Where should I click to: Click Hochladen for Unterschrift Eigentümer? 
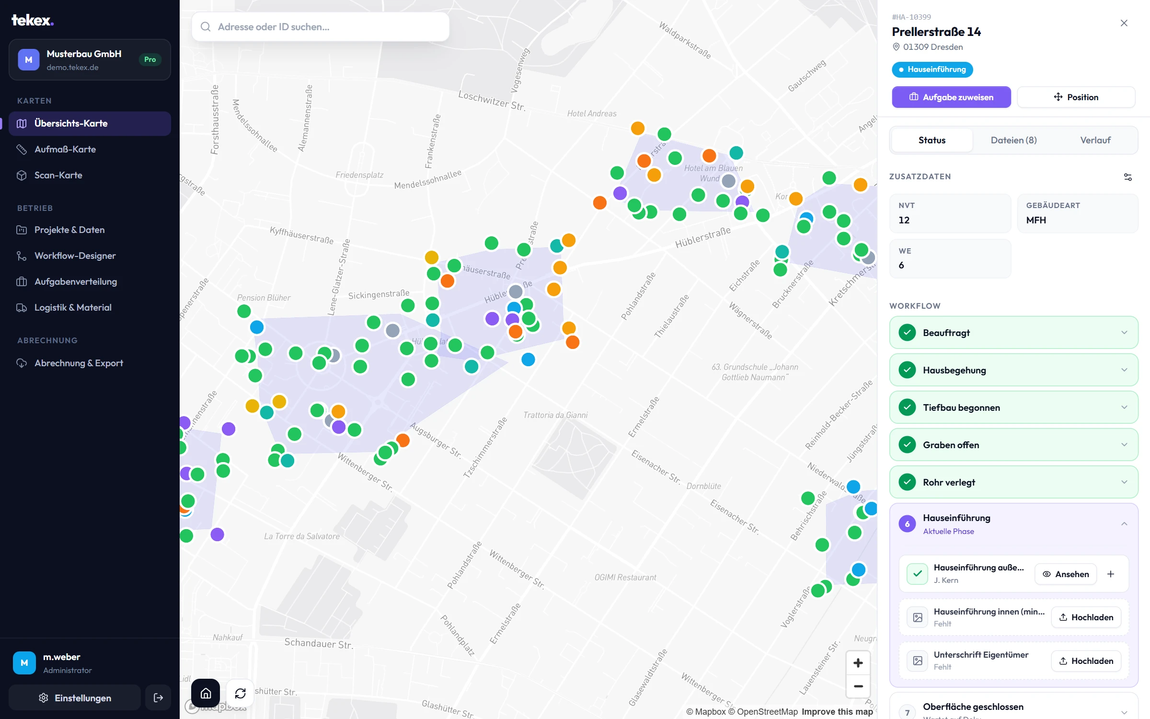tap(1086, 661)
